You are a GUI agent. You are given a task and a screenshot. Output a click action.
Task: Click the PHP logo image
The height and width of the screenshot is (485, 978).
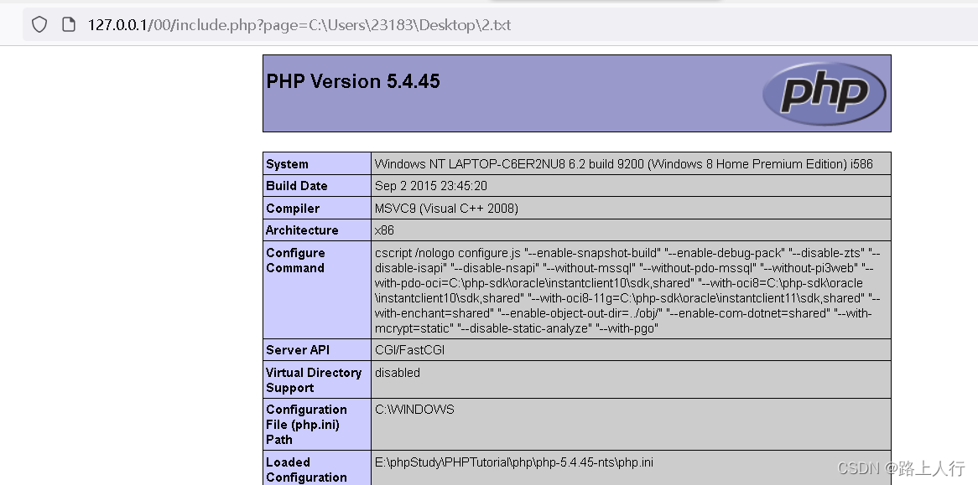coord(824,93)
